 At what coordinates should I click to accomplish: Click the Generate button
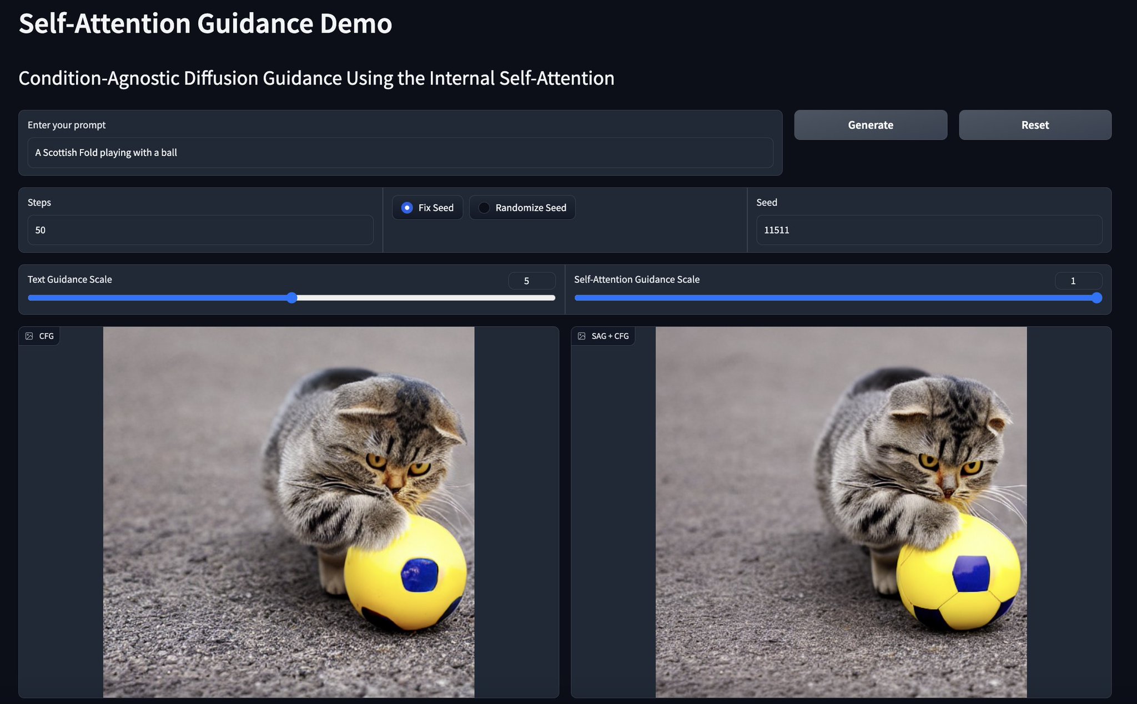(x=870, y=125)
